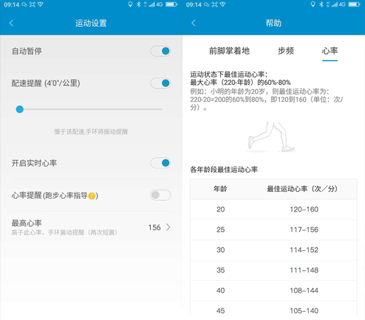Switch to the 前脚掌着地 tab
365x320 pixels.
click(229, 51)
